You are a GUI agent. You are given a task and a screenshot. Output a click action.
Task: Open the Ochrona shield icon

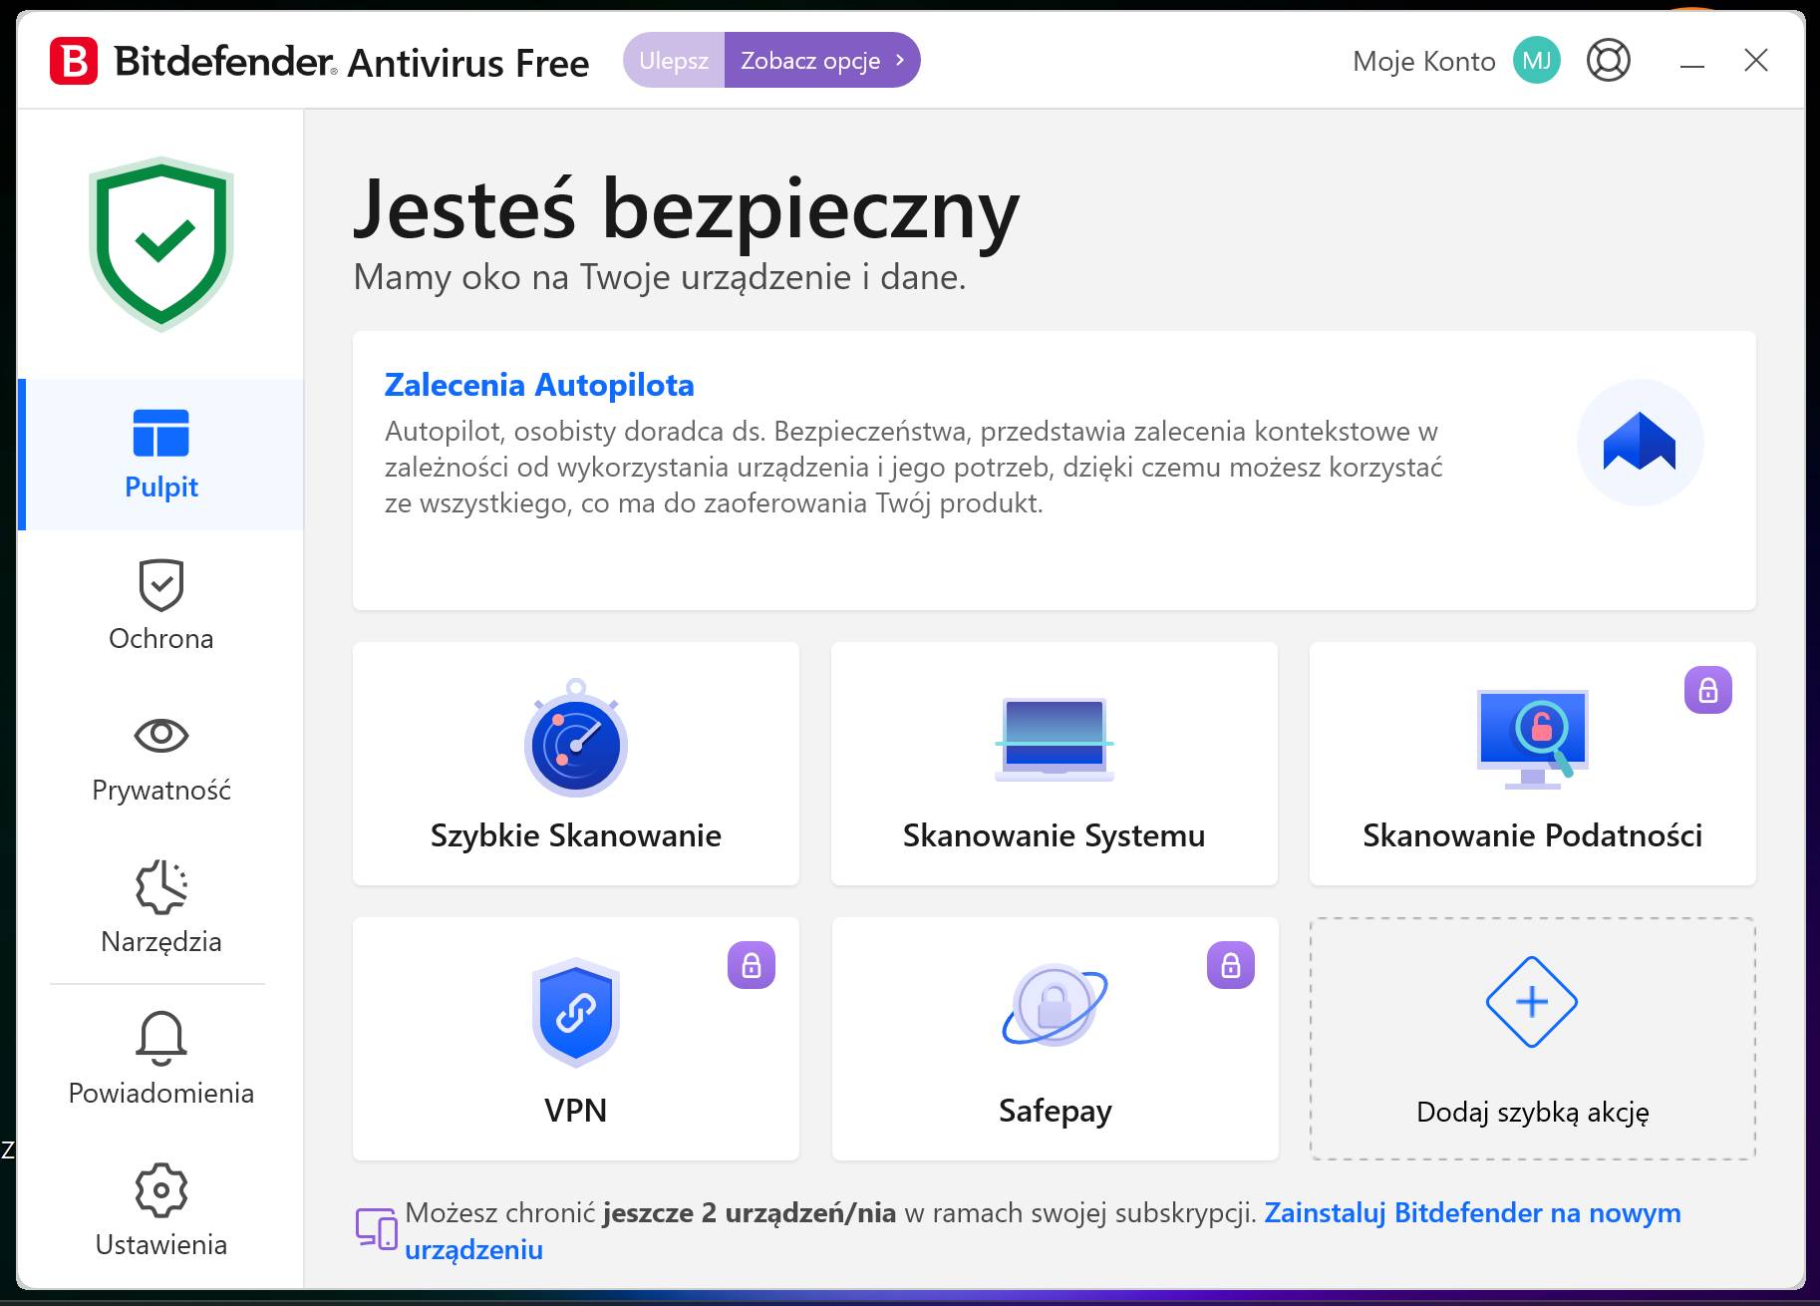click(160, 584)
